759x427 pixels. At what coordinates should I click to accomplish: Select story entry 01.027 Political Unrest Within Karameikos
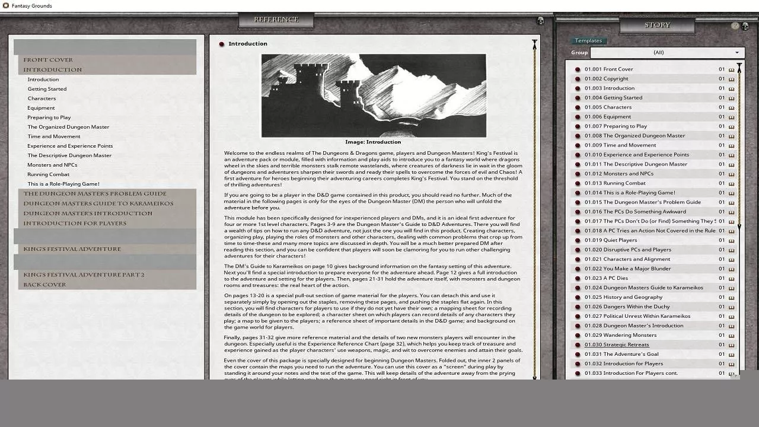[637, 316]
